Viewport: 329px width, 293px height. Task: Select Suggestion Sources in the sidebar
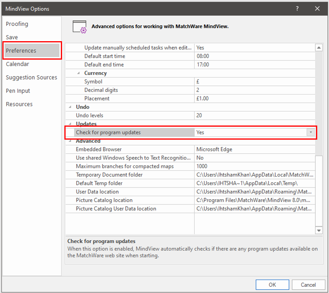31,77
